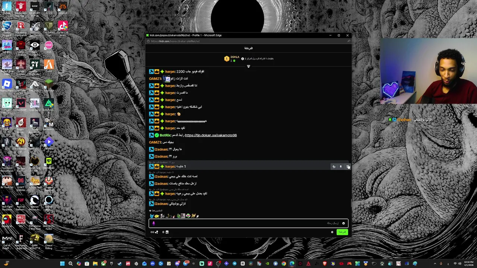Open Fortnite desktop shortcut
Image resolution: width=477 pixels, height=268 pixels.
[7, 9]
